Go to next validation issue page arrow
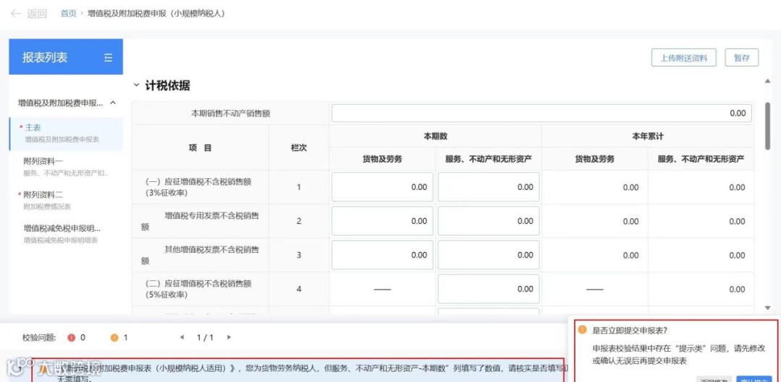The image size is (781, 382). [x=229, y=337]
